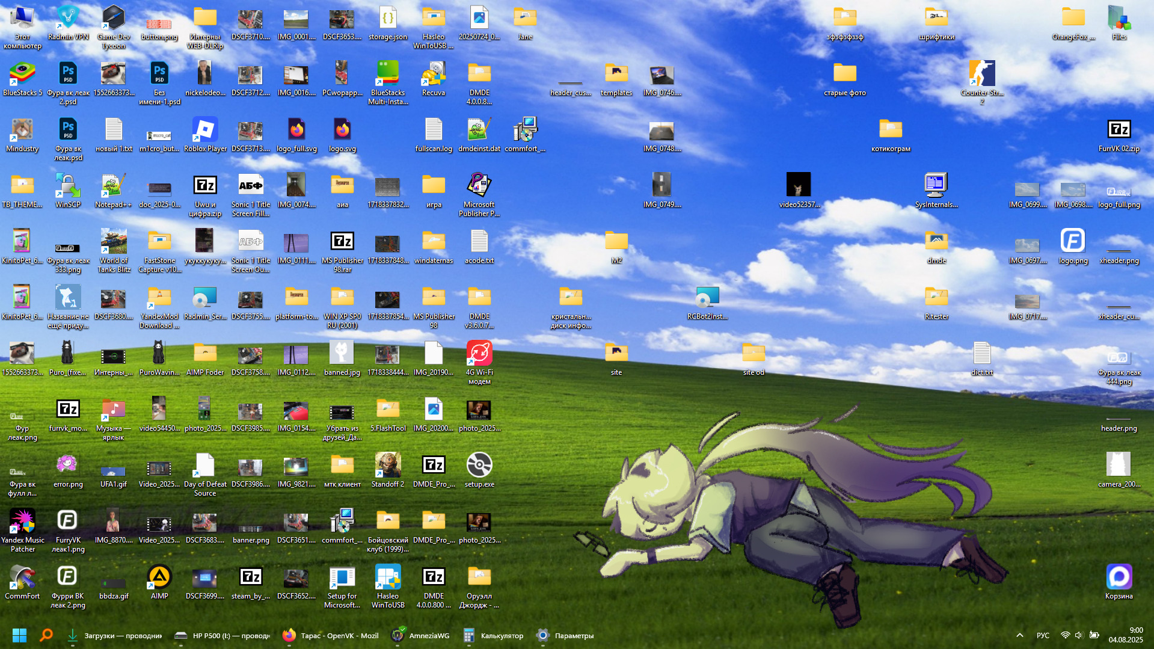Select the BlueStacks Multi-Instance shortcut
1154x649 pixels.
point(388,83)
